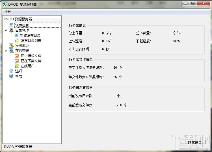Image resolution: width=212 pixels, height=152 pixels.
Task: Select 选项 tree item
Action: (x=19, y=71)
